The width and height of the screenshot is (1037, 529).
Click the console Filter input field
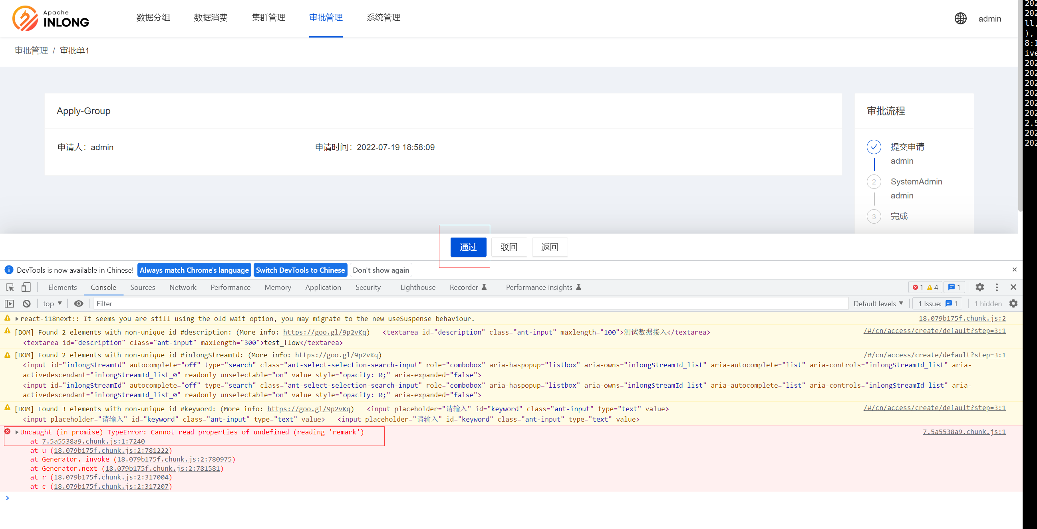point(470,304)
